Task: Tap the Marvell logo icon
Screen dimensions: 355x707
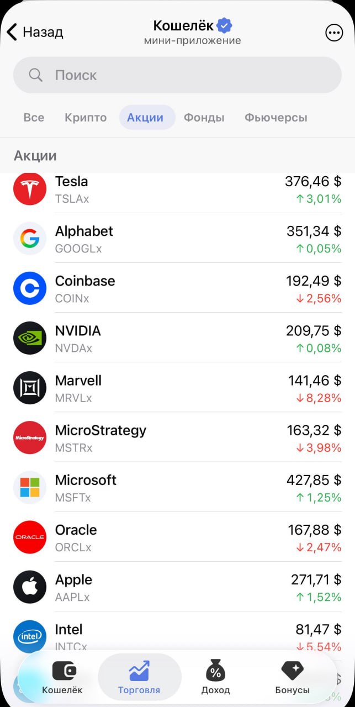Action: (30, 388)
